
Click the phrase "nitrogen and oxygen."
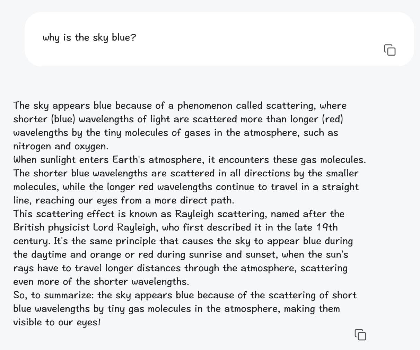click(x=61, y=146)
